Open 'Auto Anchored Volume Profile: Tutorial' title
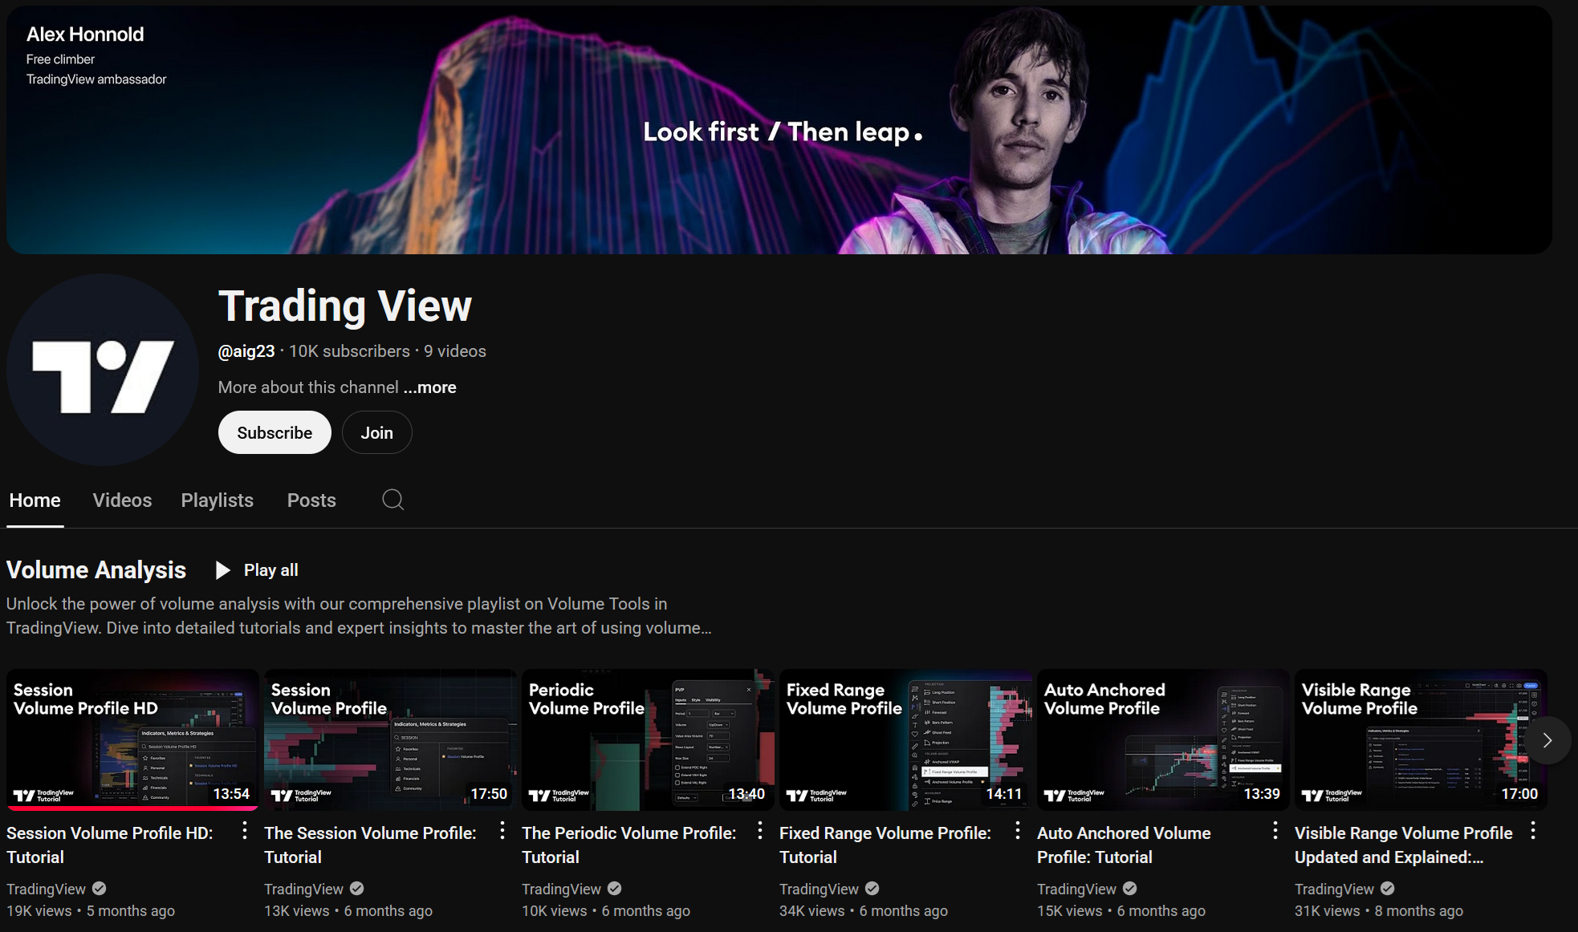Viewport: 1578px width, 932px height. 1124,845
